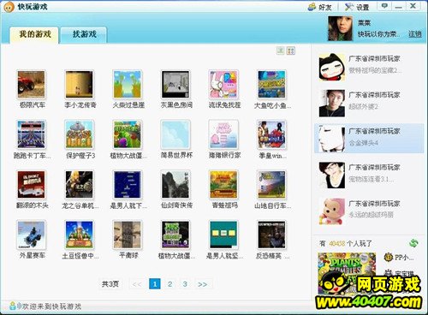
Task: Click the previous page << arrow
Action: point(137,284)
